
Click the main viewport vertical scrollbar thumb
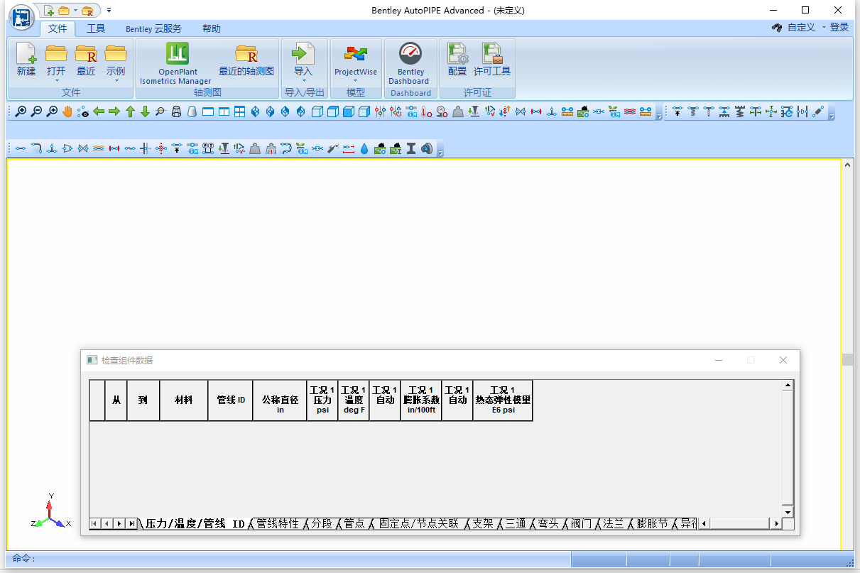click(x=847, y=359)
